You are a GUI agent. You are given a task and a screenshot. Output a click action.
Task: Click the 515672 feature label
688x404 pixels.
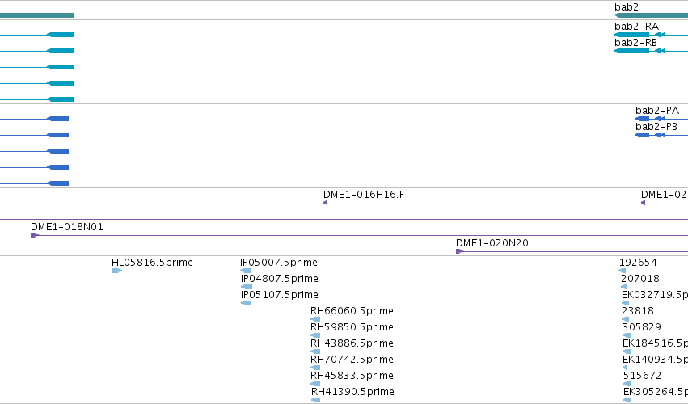[x=643, y=376]
